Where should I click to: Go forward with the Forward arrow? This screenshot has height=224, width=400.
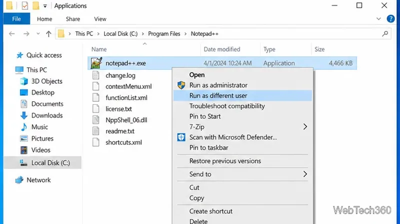(x=26, y=34)
